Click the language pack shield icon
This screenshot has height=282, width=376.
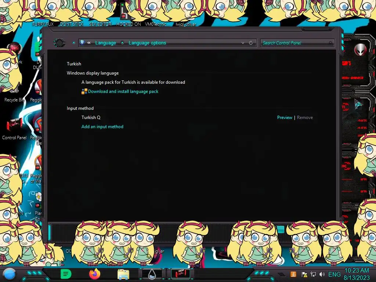coord(84,91)
